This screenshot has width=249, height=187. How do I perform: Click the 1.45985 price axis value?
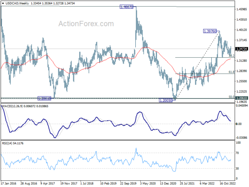pos(242,10)
